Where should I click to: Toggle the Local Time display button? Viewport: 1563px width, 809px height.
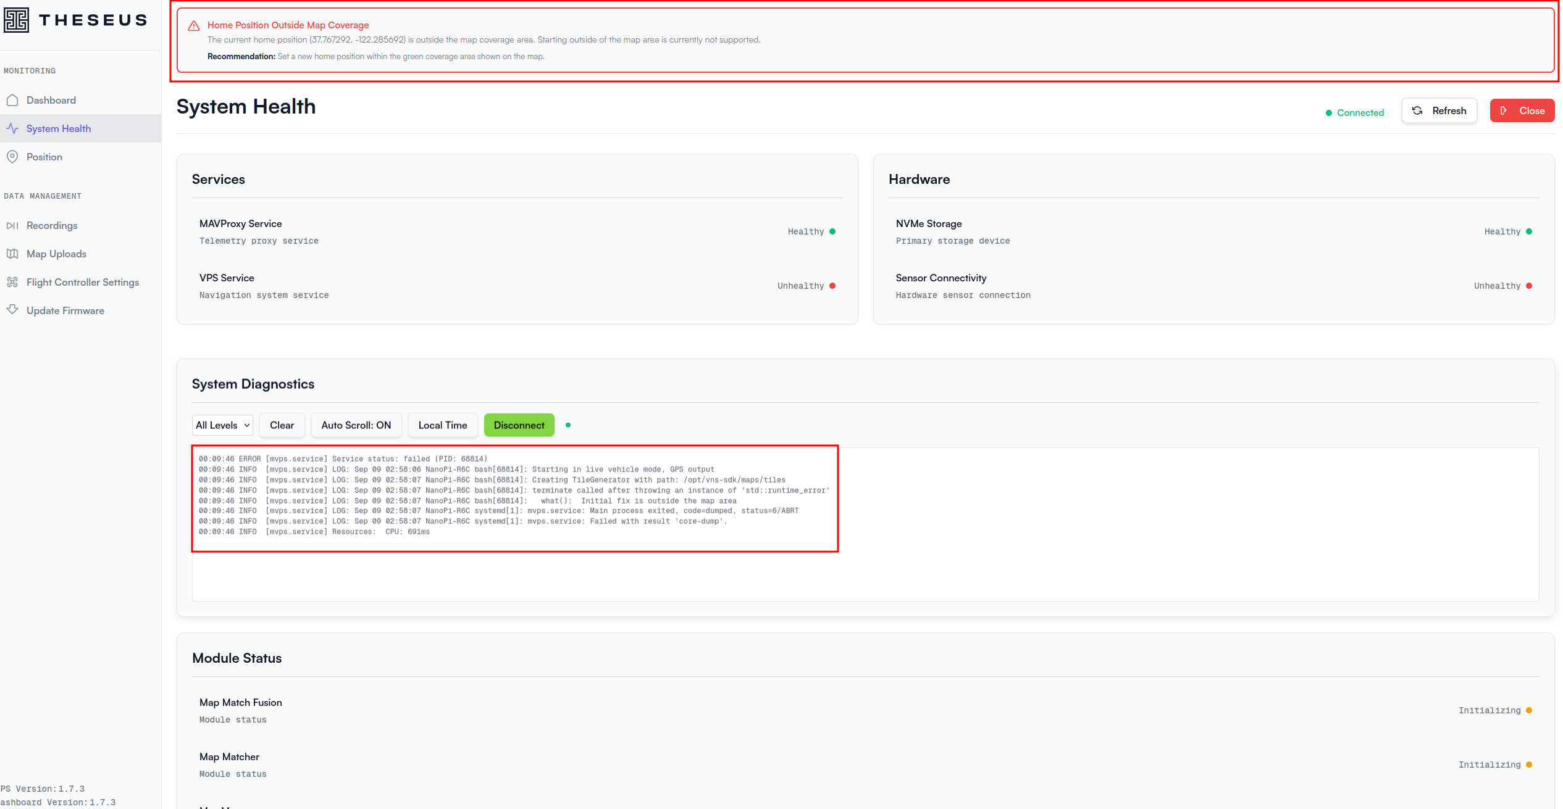click(442, 425)
